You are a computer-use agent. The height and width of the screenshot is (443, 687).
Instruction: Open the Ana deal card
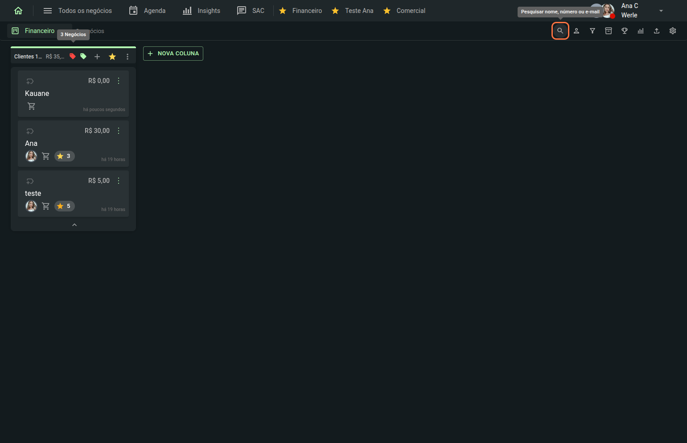(x=73, y=144)
